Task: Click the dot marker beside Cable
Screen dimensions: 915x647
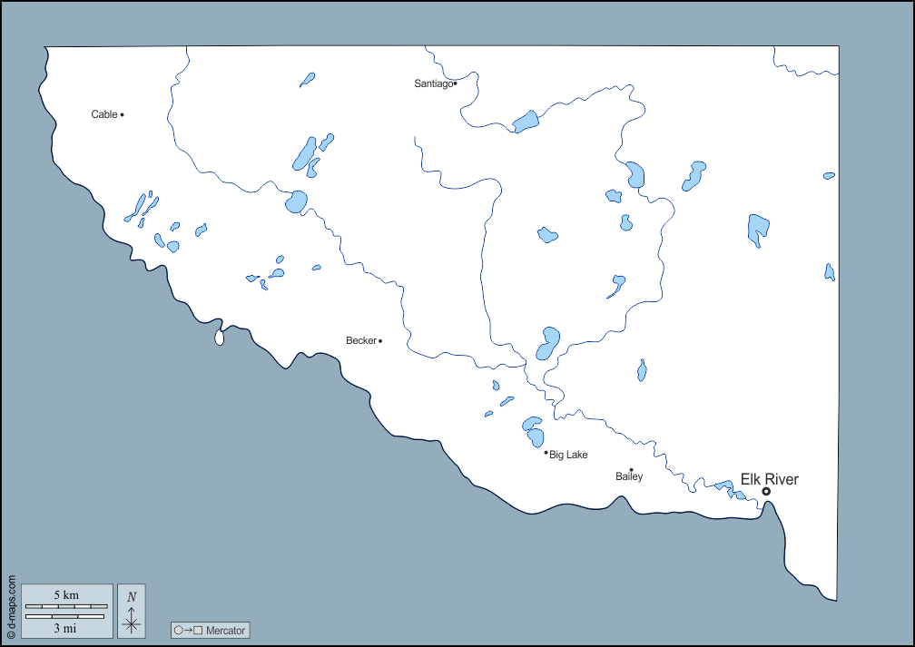Action: (123, 114)
